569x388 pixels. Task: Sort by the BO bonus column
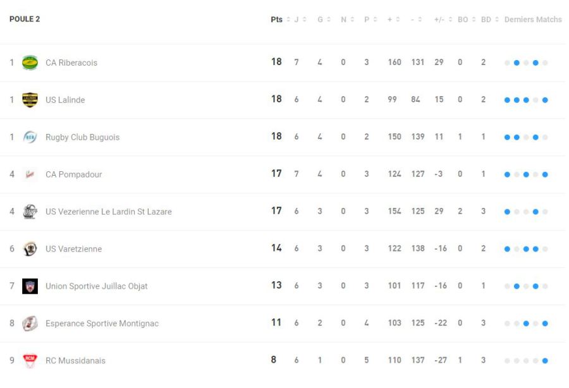[463, 20]
